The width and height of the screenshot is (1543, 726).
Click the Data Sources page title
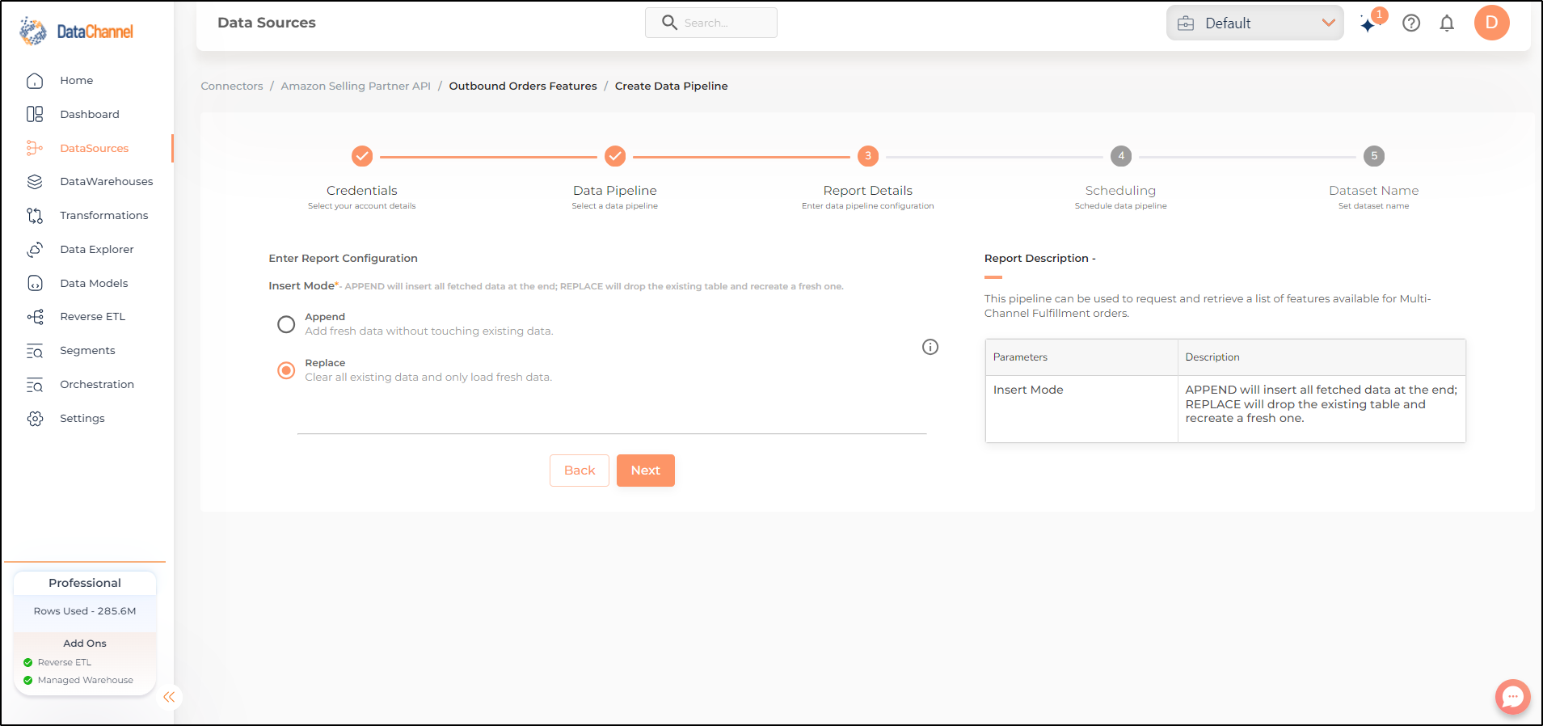(267, 23)
